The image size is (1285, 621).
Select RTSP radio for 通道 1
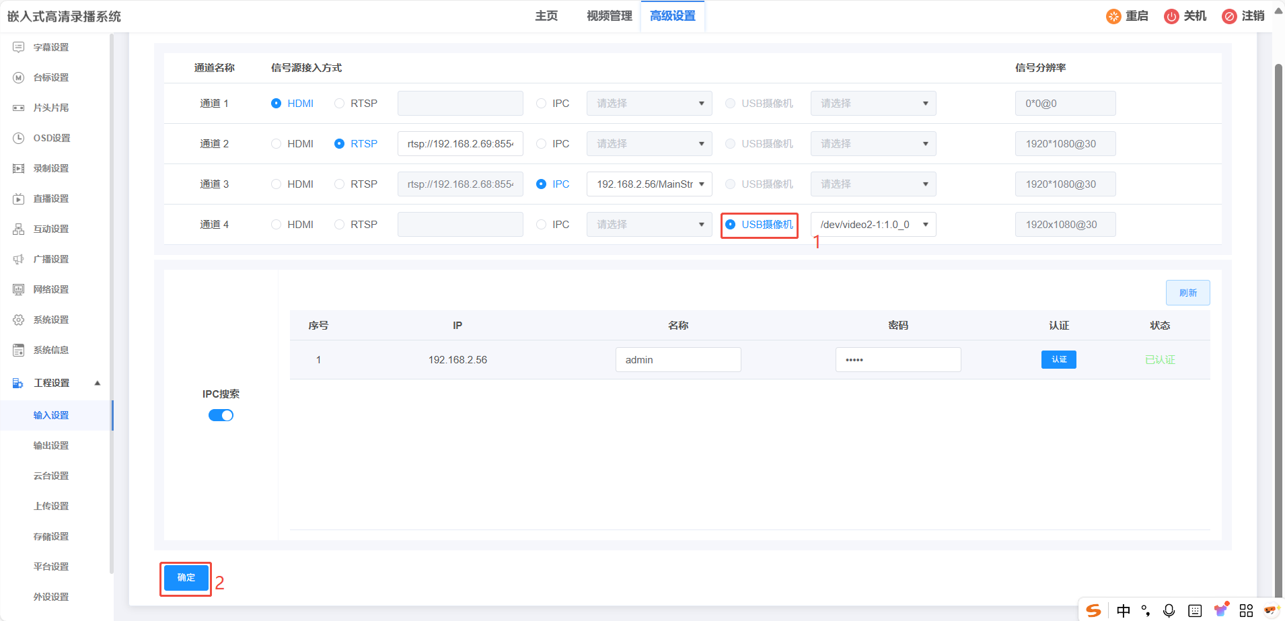pos(339,103)
